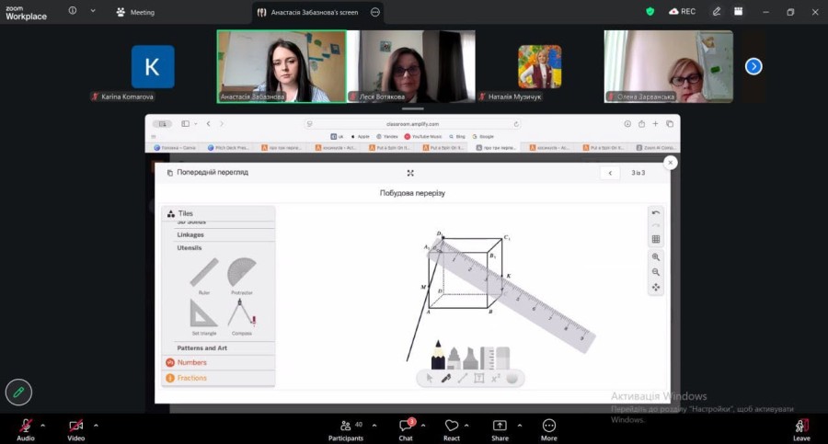Toggle the grid on the canvas
The image size is (828, 444).
[x=656, y=239]
